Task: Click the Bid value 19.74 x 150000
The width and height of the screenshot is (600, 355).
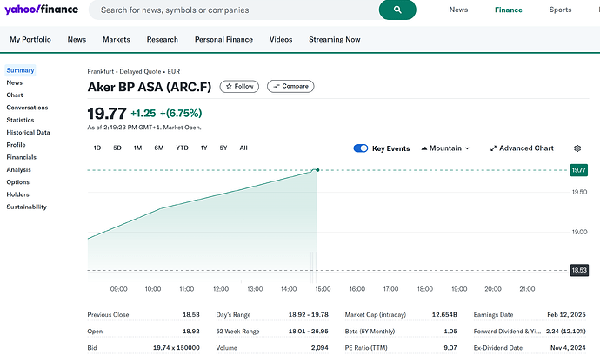Action: tap(177, 348)
